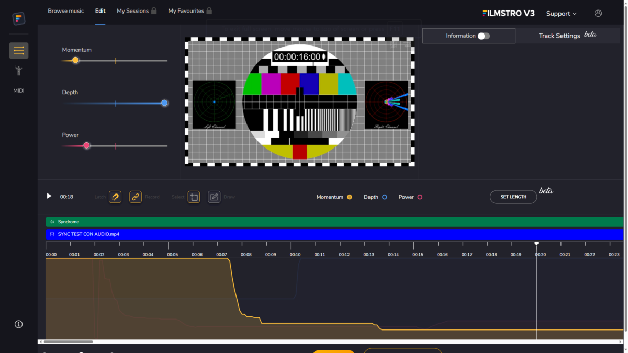
Task: Click the 00:18 timecode display
Action: click(x=66, y=197)
